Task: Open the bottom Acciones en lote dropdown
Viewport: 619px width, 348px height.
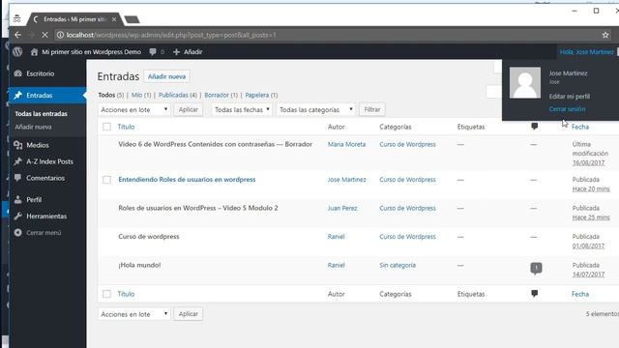Action: pos(134,314)
